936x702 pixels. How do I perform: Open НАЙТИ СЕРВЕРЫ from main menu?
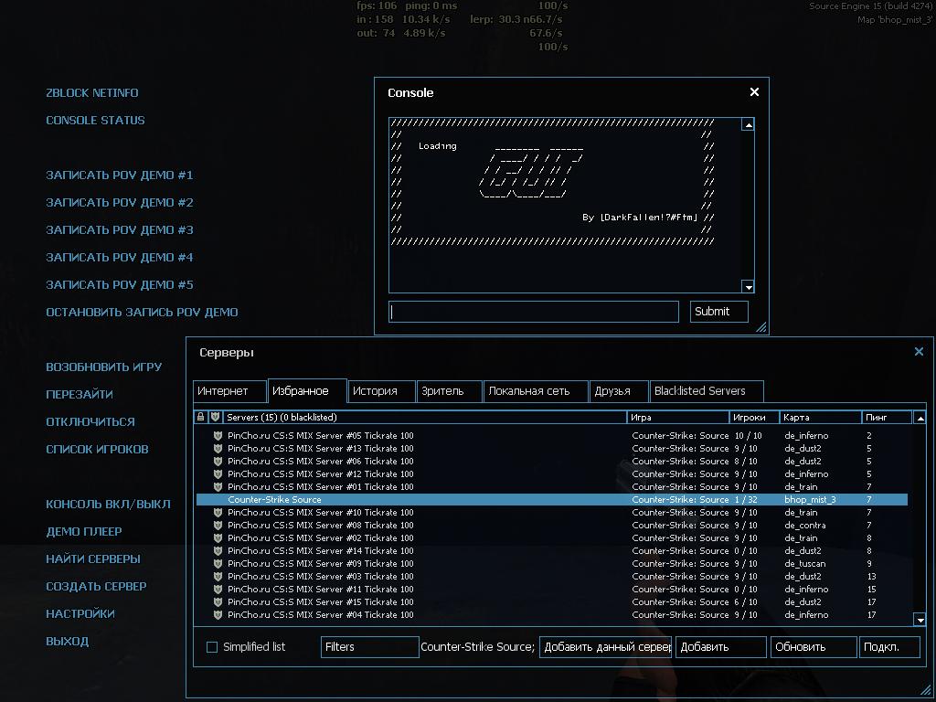coord(93,559)
